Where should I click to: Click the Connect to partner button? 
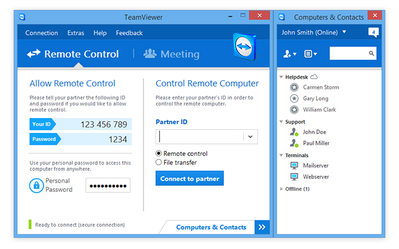coord(190,178)
